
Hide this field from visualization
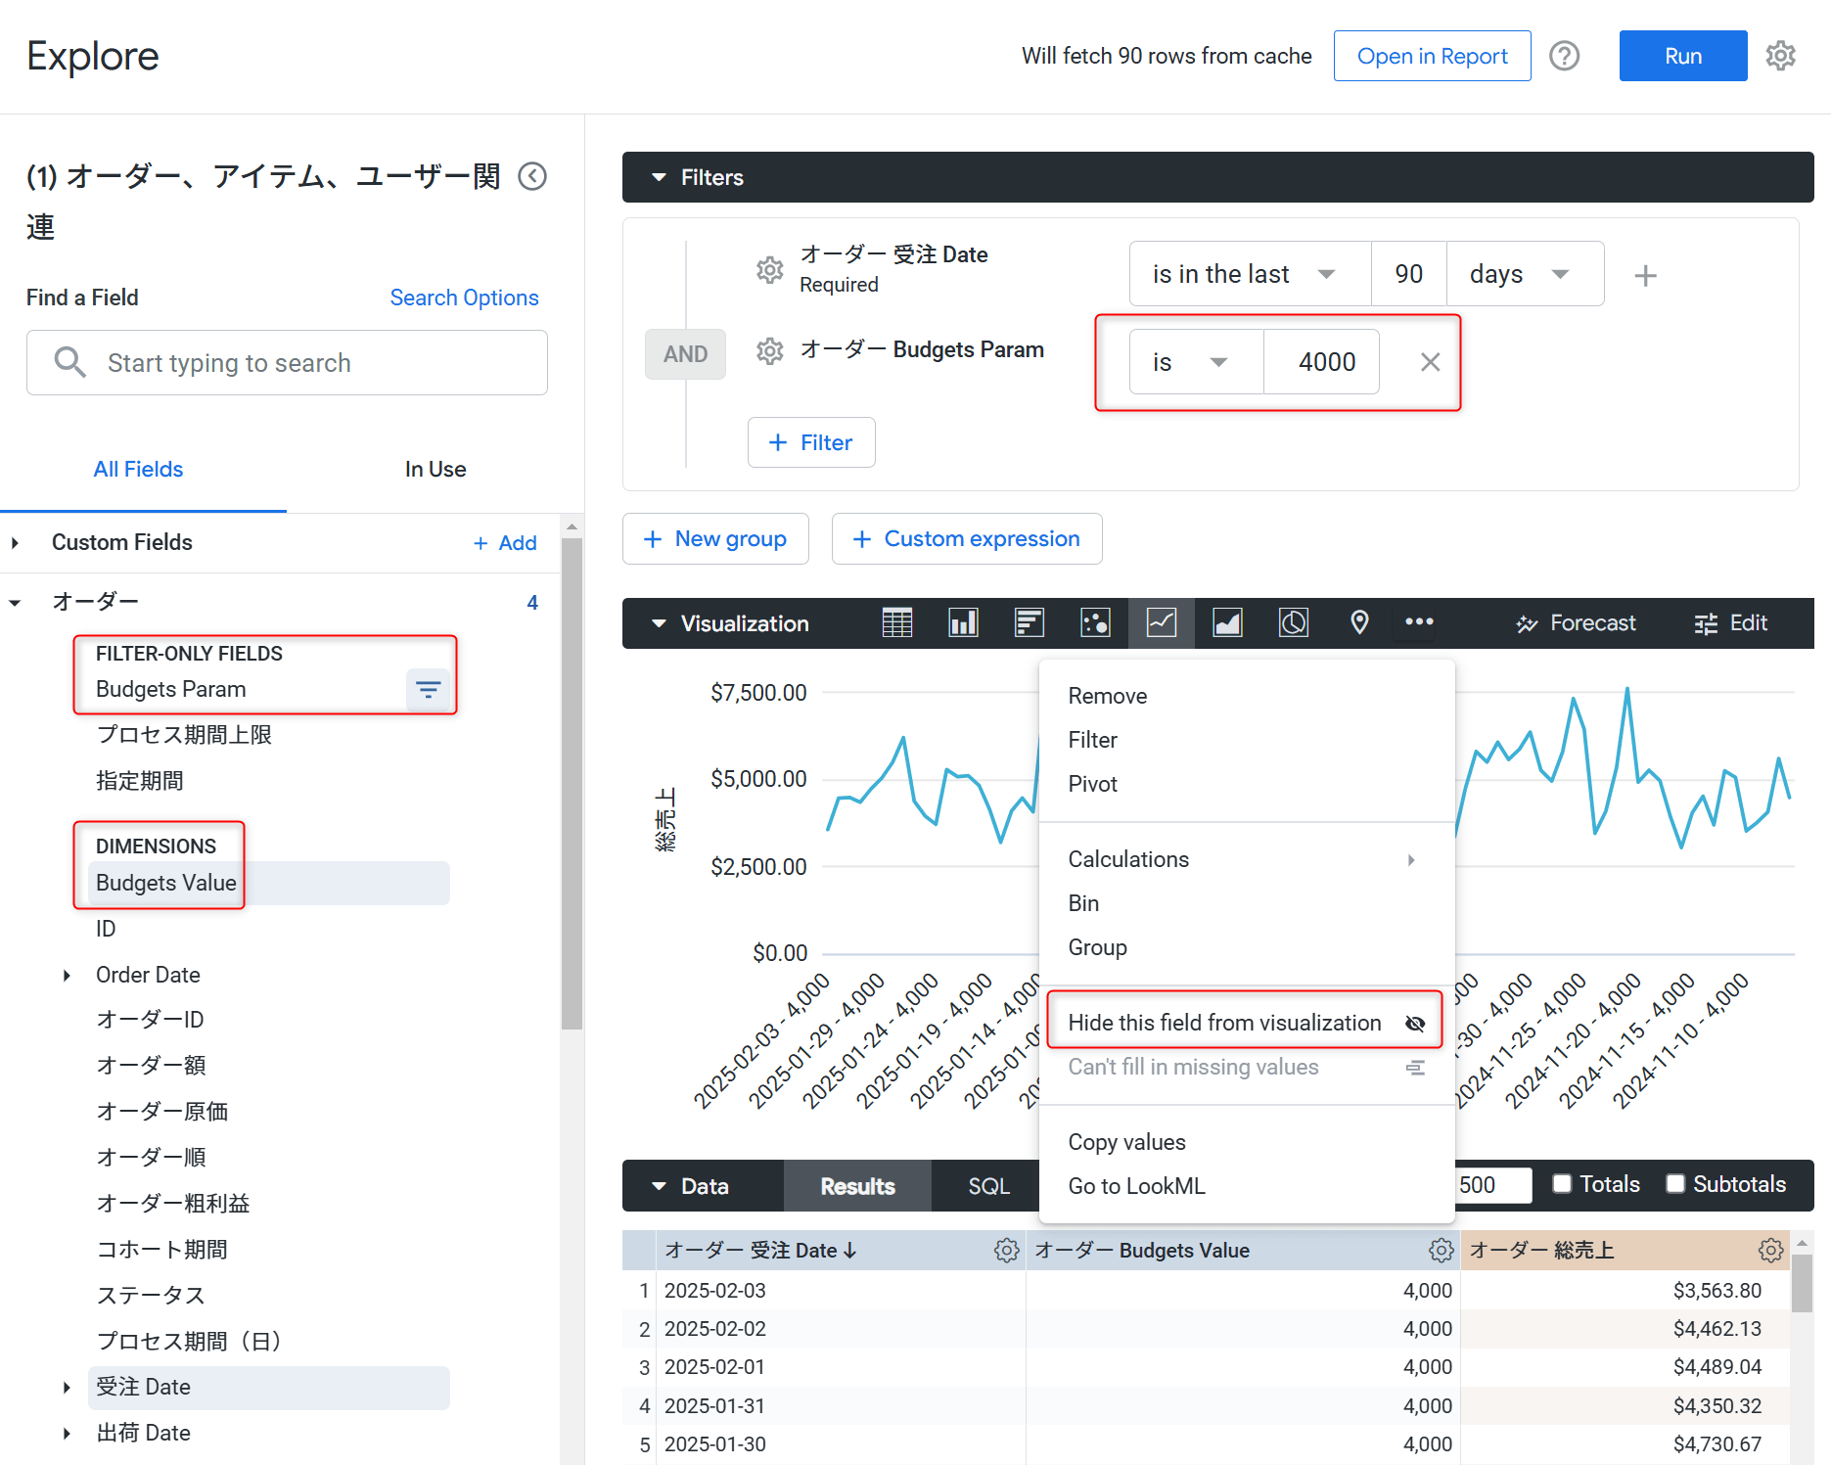coord(1245,1023)
